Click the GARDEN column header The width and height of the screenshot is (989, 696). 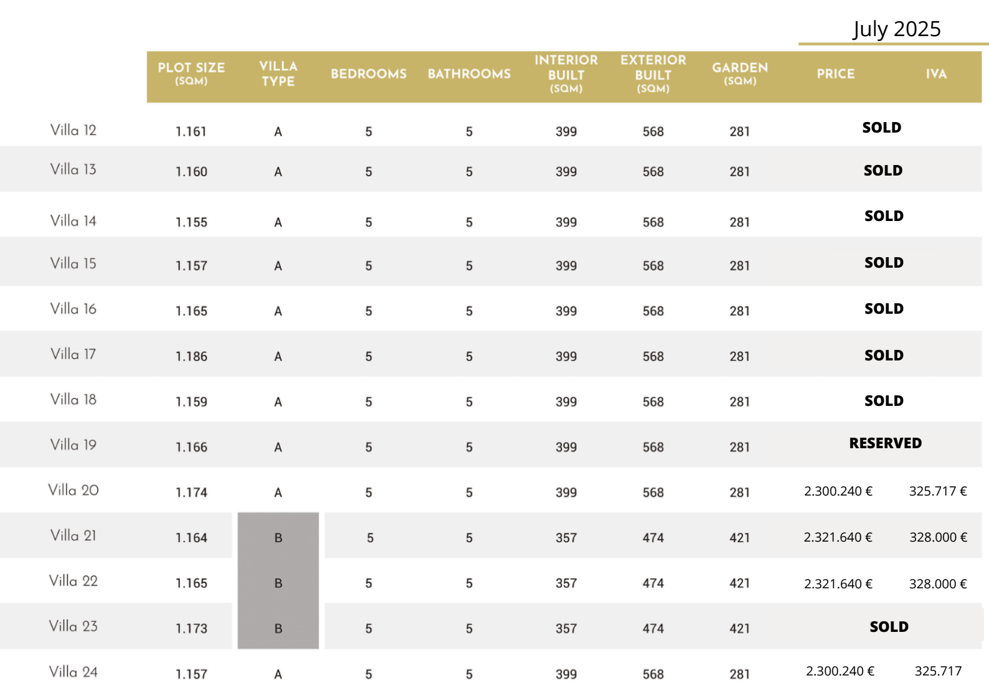(740, 73)
